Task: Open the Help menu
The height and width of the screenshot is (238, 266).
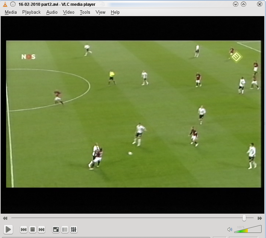Action: pos(115,12)
